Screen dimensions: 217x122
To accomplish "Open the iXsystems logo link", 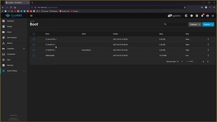I will click(174, 16).
